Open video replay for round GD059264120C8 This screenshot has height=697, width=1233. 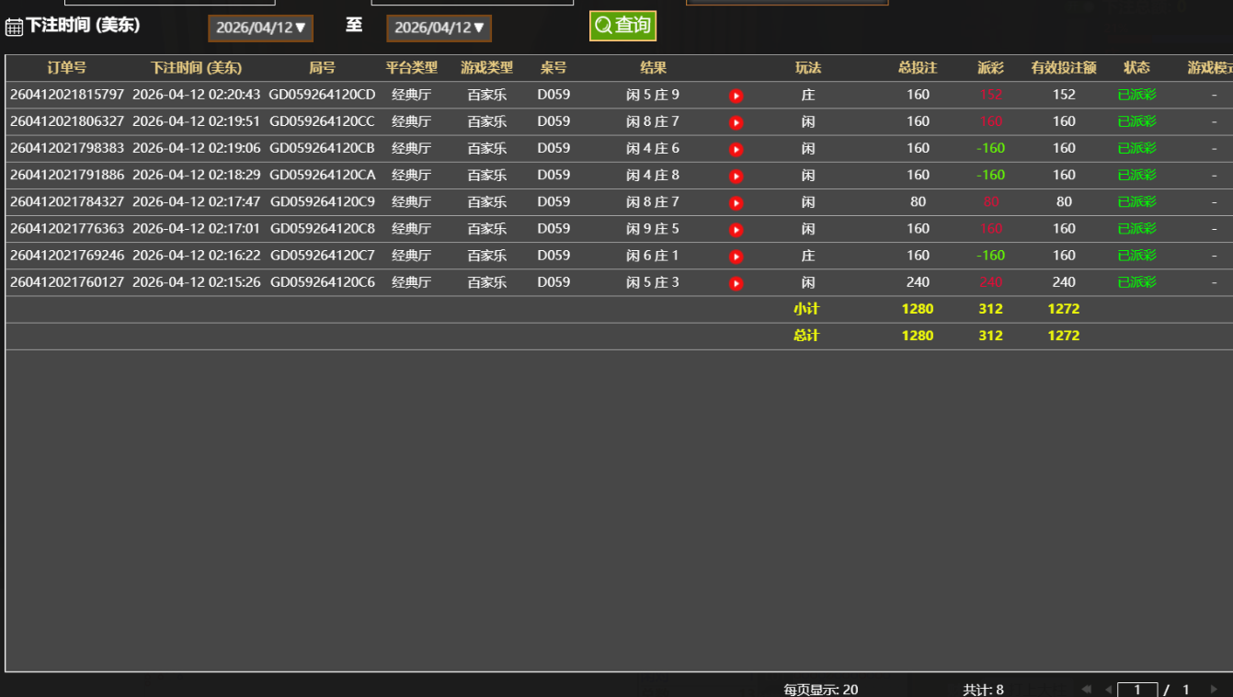click(x=736, y=229)
